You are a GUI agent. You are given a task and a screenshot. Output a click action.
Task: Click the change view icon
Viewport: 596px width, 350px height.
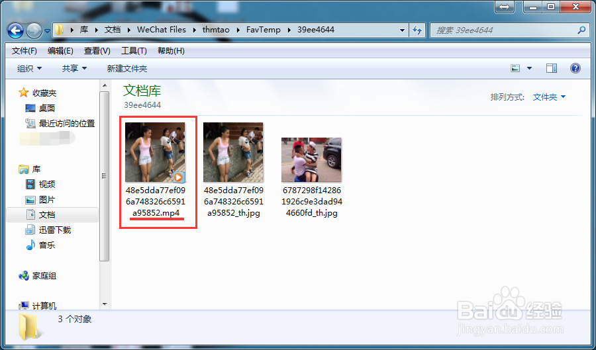515,68
